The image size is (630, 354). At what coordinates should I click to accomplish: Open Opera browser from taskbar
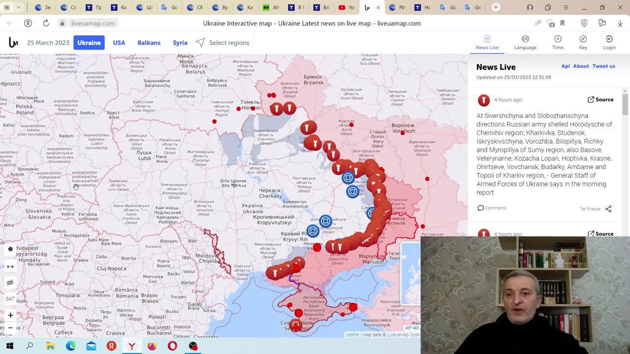click(x=172, y=346)
